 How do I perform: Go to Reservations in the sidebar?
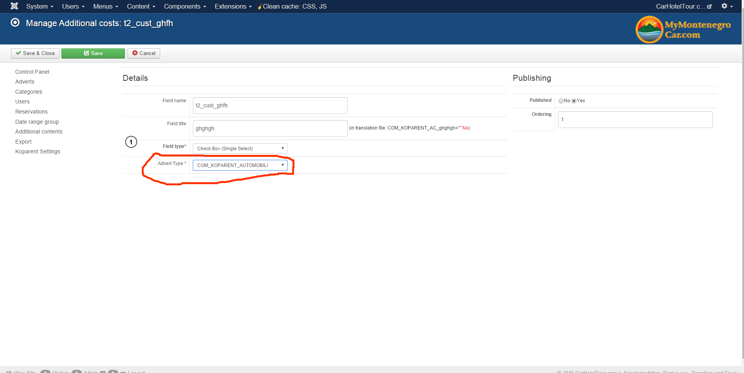pos(31,112)
